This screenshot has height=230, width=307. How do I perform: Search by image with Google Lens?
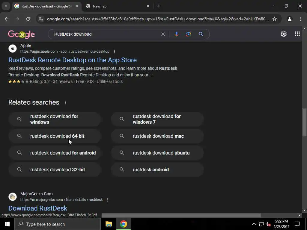pyautogui.click(x=189, y=34)
